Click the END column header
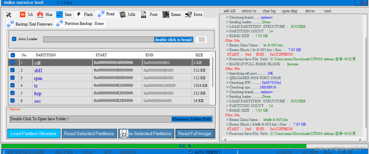 coord(167,55)
